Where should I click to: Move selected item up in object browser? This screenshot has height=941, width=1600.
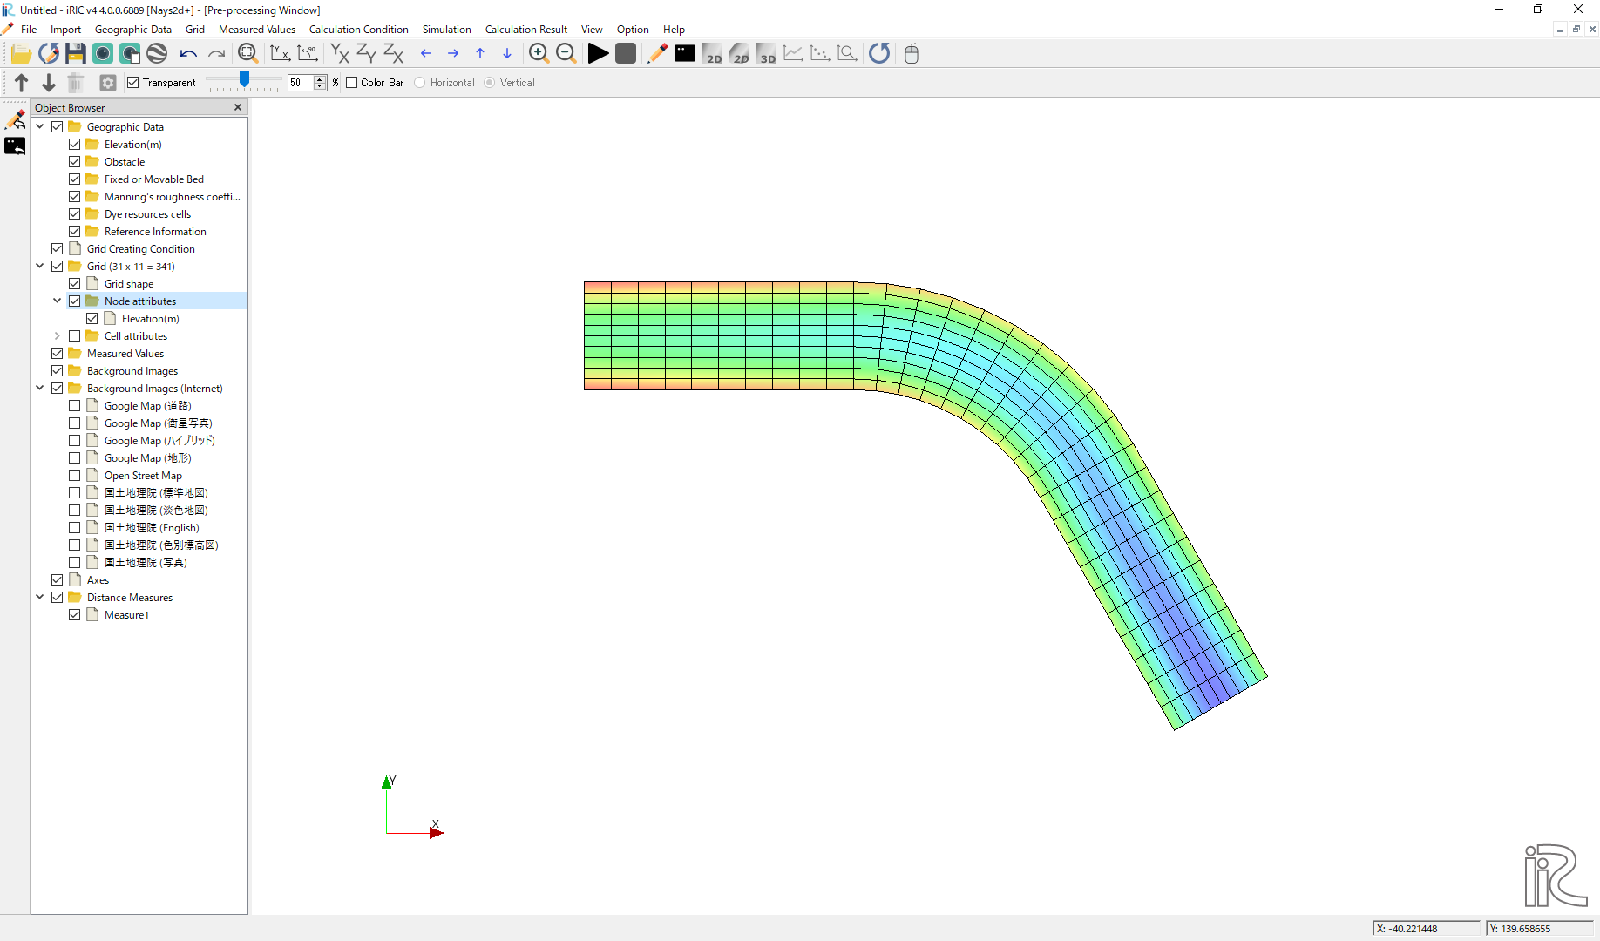click(x=22, y=83)
